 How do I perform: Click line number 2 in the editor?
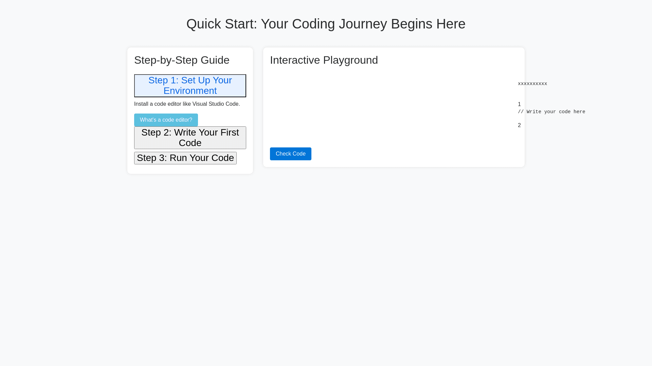pyautogui.click(x=519, y=125)
